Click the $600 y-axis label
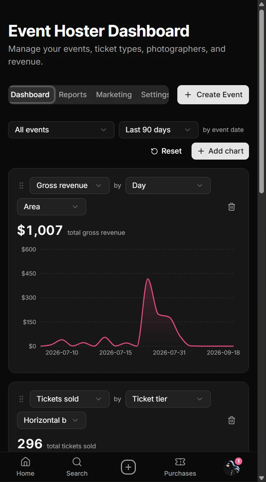This screenshot has height=482, width=266. (29, 249)
